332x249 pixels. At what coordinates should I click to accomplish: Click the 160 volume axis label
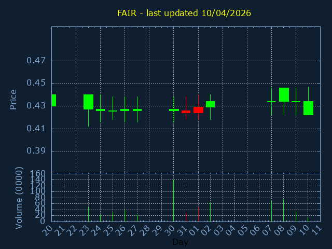[x=38, y=174]
